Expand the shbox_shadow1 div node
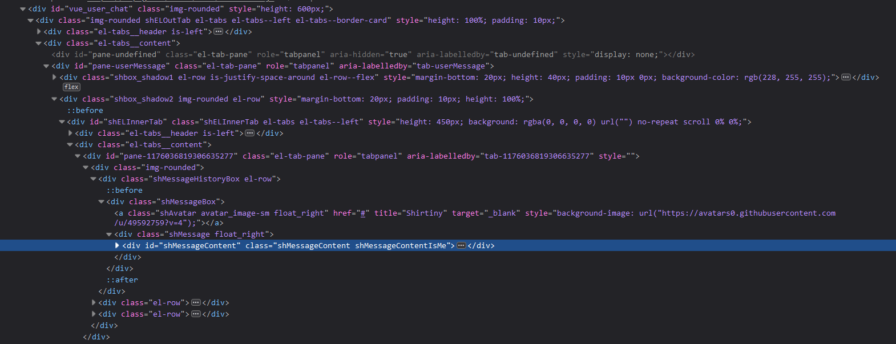Image resolution: width=896 pixels, height=344 pixels. pyautogui.click(x=55, y=78)
